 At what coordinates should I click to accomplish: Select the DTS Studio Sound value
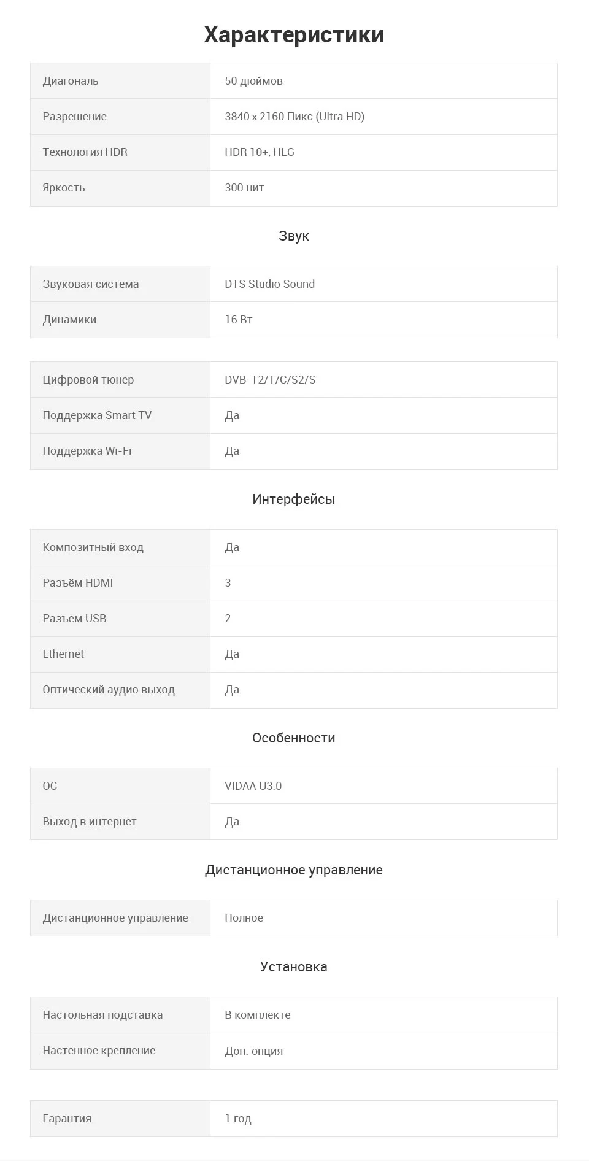[x=270, y=284]
